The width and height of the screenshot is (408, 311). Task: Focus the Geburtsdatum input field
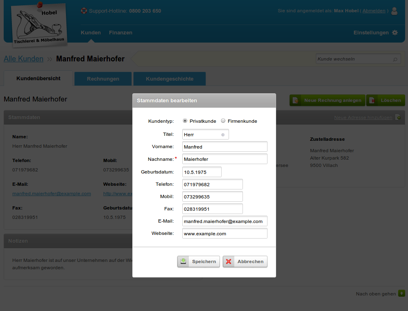[202, 172]
